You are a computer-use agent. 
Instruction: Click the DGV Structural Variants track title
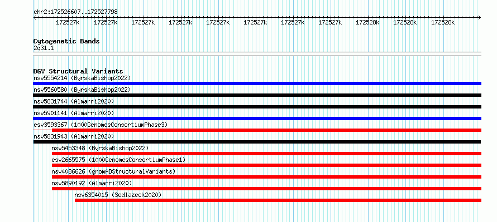pyautogui.click(x=78, y=71)
